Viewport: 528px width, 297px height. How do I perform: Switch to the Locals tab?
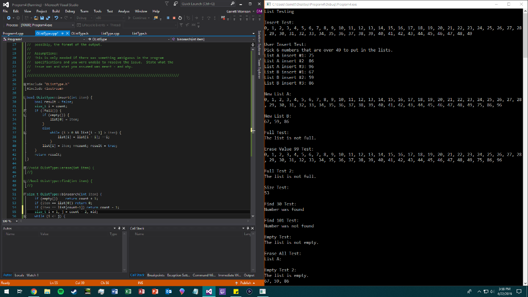click(19, 275)
